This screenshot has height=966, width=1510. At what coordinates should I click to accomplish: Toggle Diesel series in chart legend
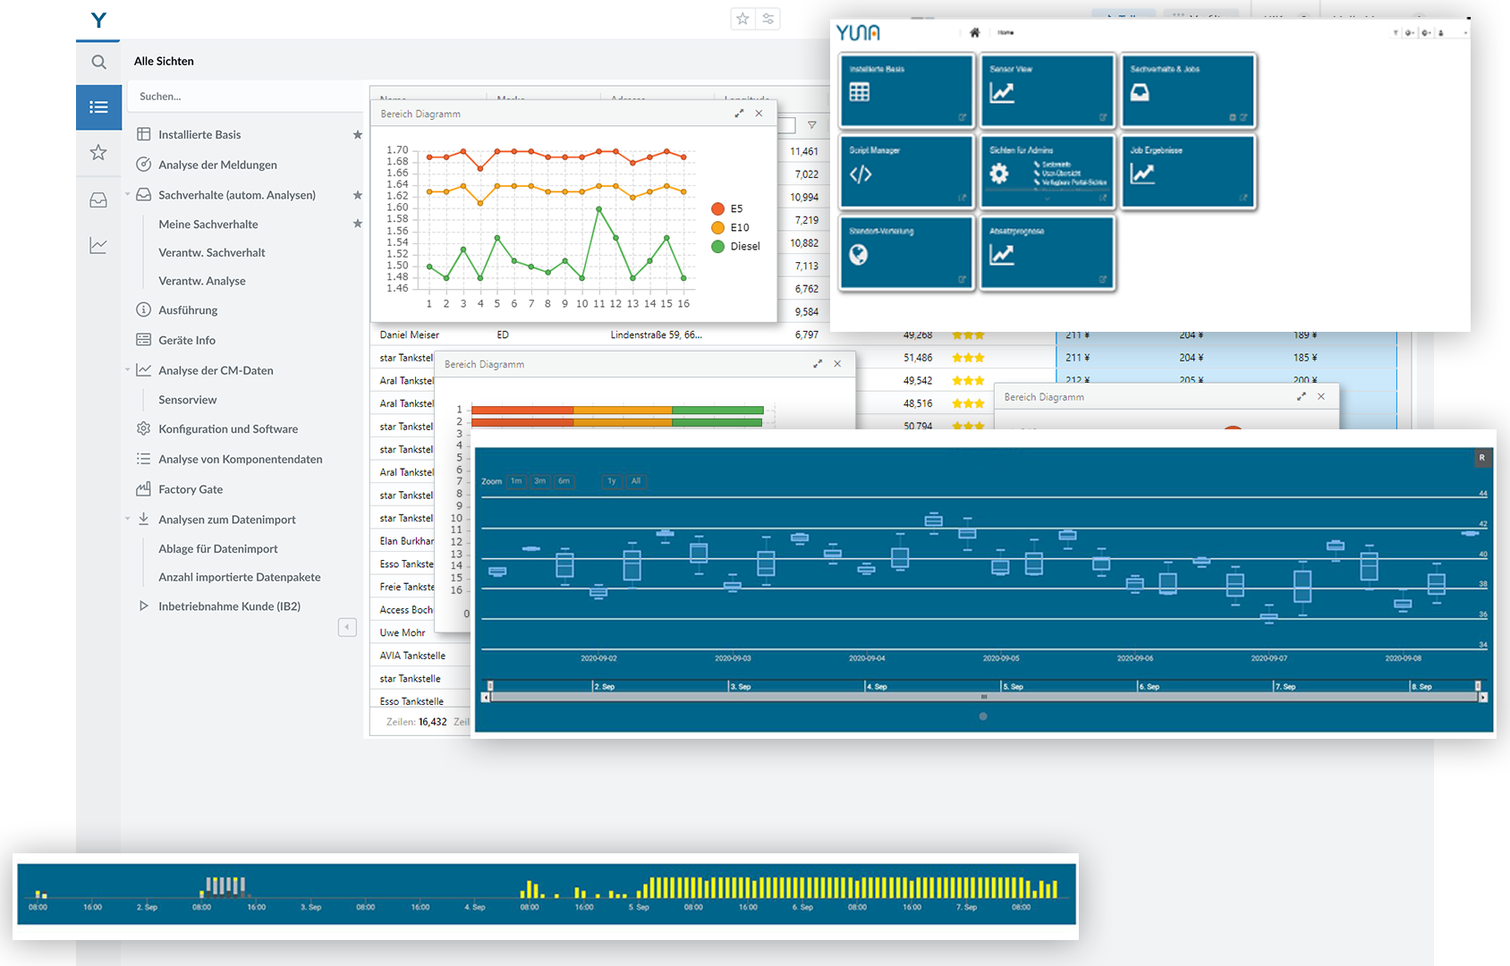click(735, 246)
